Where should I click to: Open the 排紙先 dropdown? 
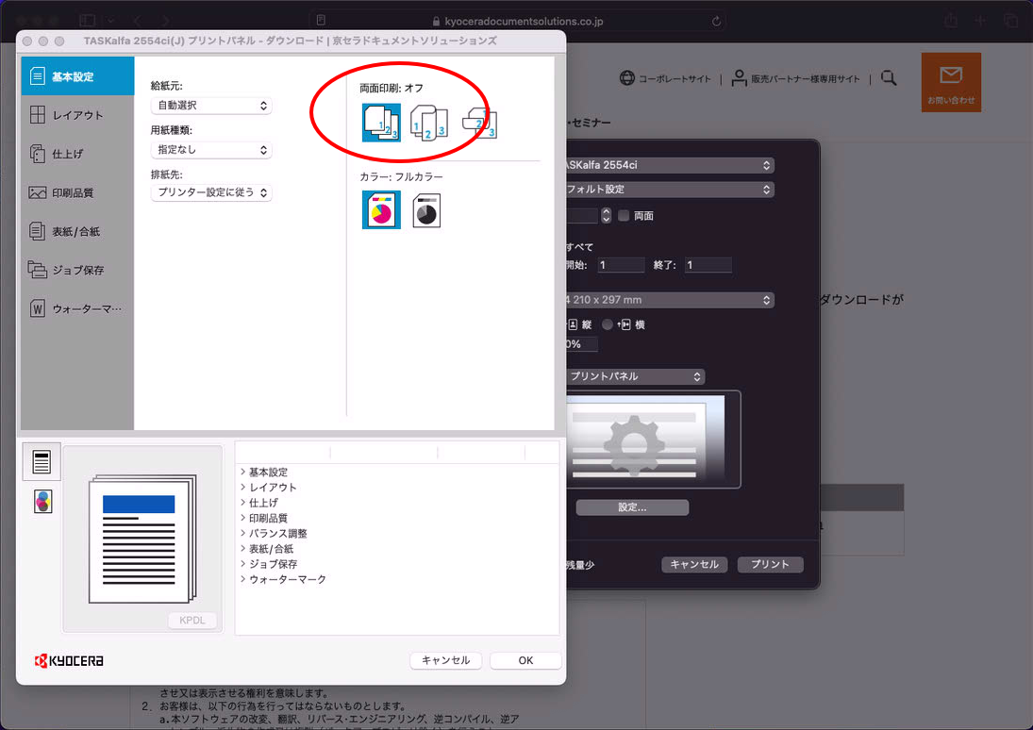[210, 192]
